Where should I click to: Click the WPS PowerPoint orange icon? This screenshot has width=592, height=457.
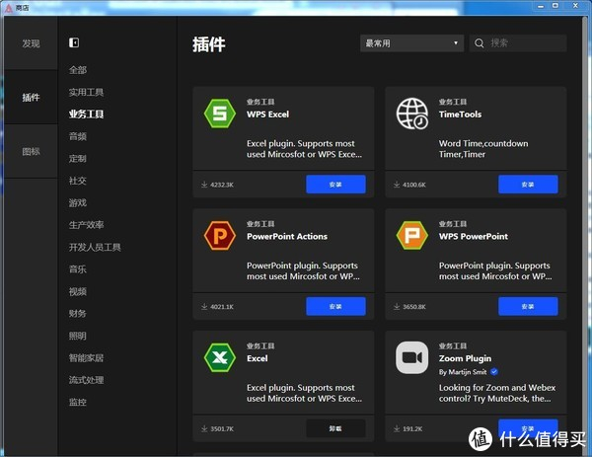tap(411, 235)
